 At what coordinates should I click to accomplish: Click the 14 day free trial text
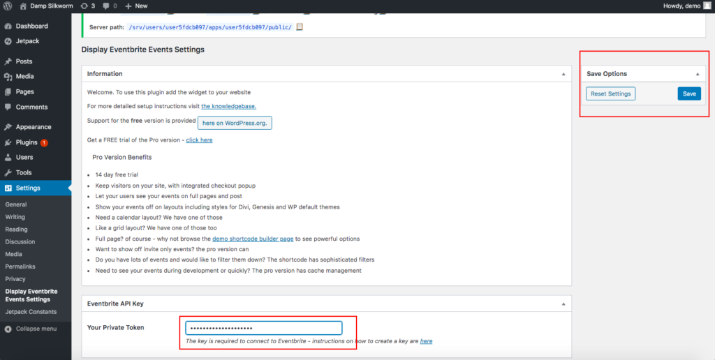click(x=117, y=175)
